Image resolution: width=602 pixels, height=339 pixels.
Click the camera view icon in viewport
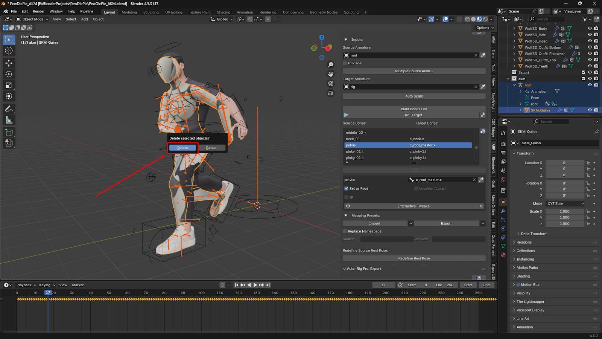(331, 84)
